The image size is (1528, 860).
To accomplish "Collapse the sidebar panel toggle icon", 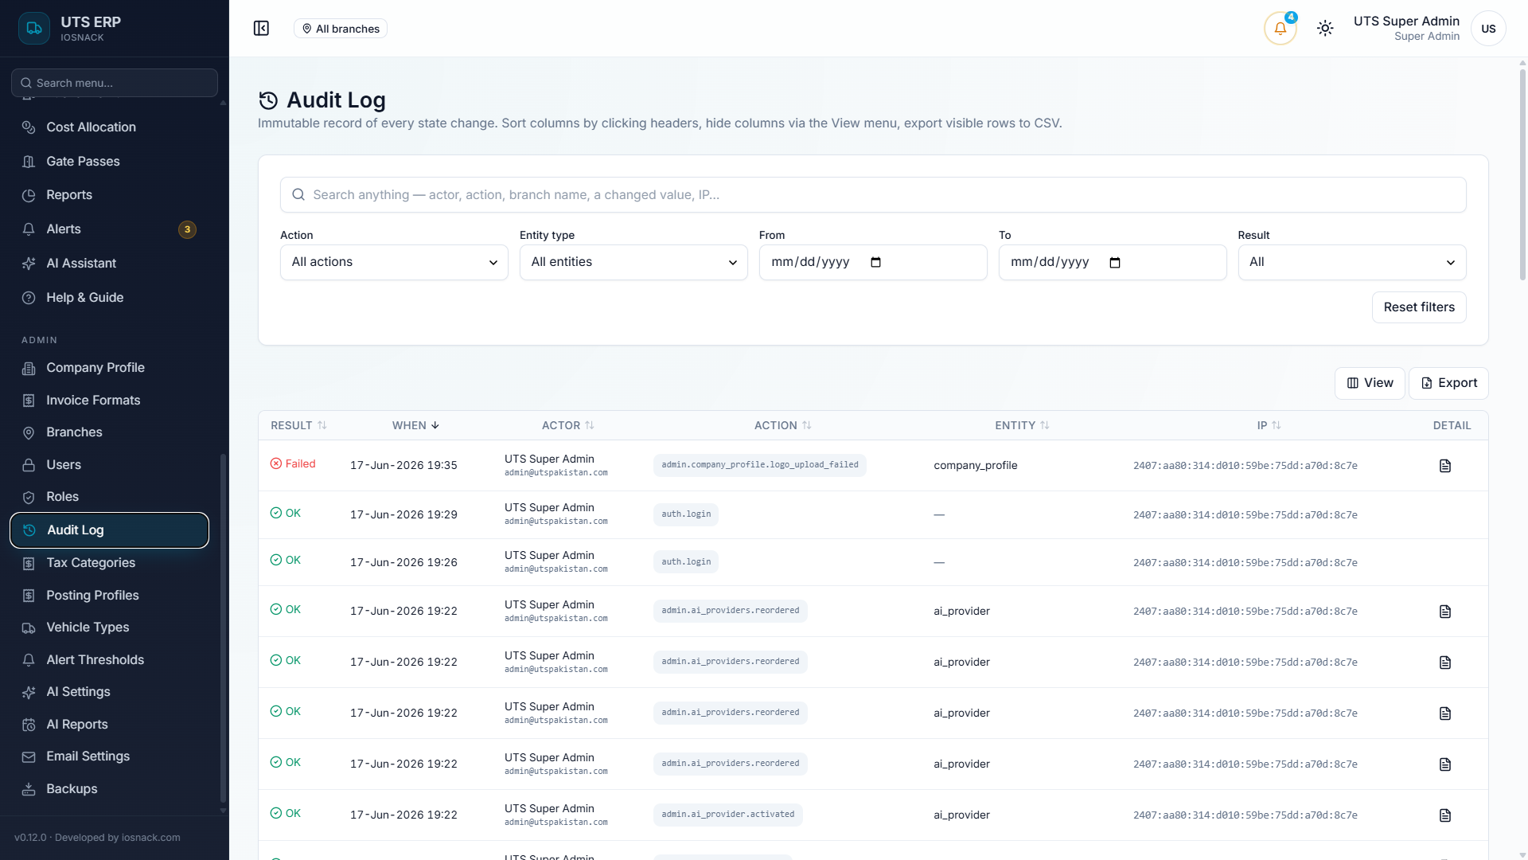I will tap(261, 29).
